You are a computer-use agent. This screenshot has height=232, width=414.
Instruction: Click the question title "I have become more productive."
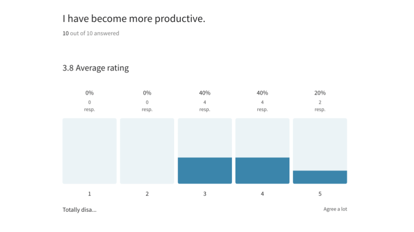134,19
